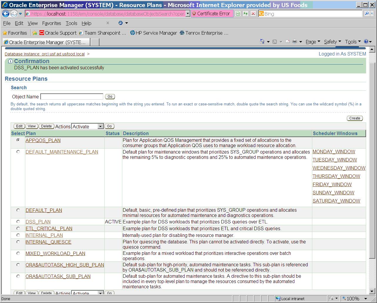Image resolution: width=377 pixels, height=303 pixels.
Task: Select the ORA$AUTOTASK_SUB_PLAN radio button
Action: 18,276
